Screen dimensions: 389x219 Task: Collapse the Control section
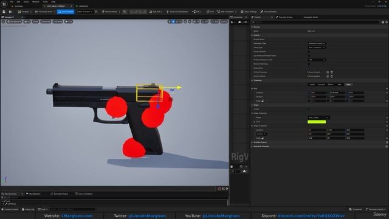(x=252, y=35)
